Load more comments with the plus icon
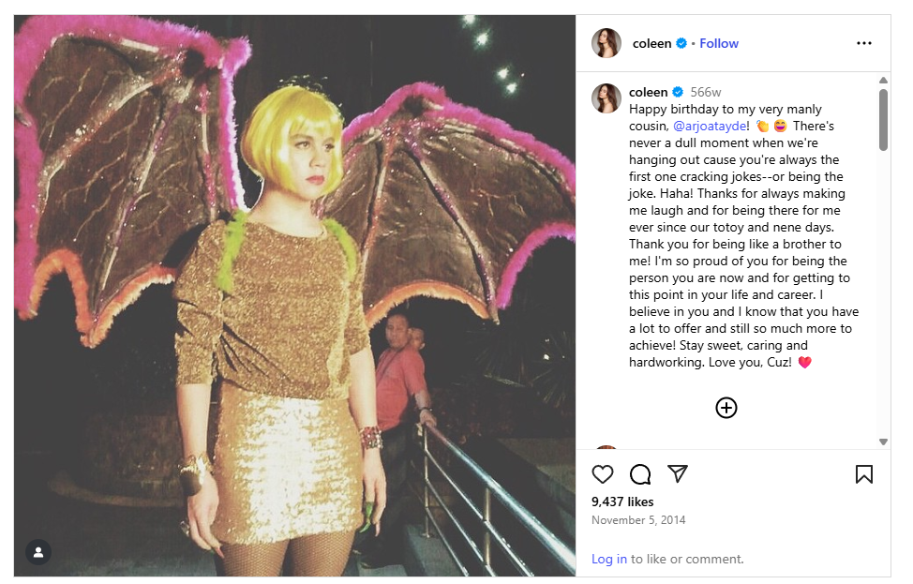This screenshot has width=913, height=584. click(726, 408)
